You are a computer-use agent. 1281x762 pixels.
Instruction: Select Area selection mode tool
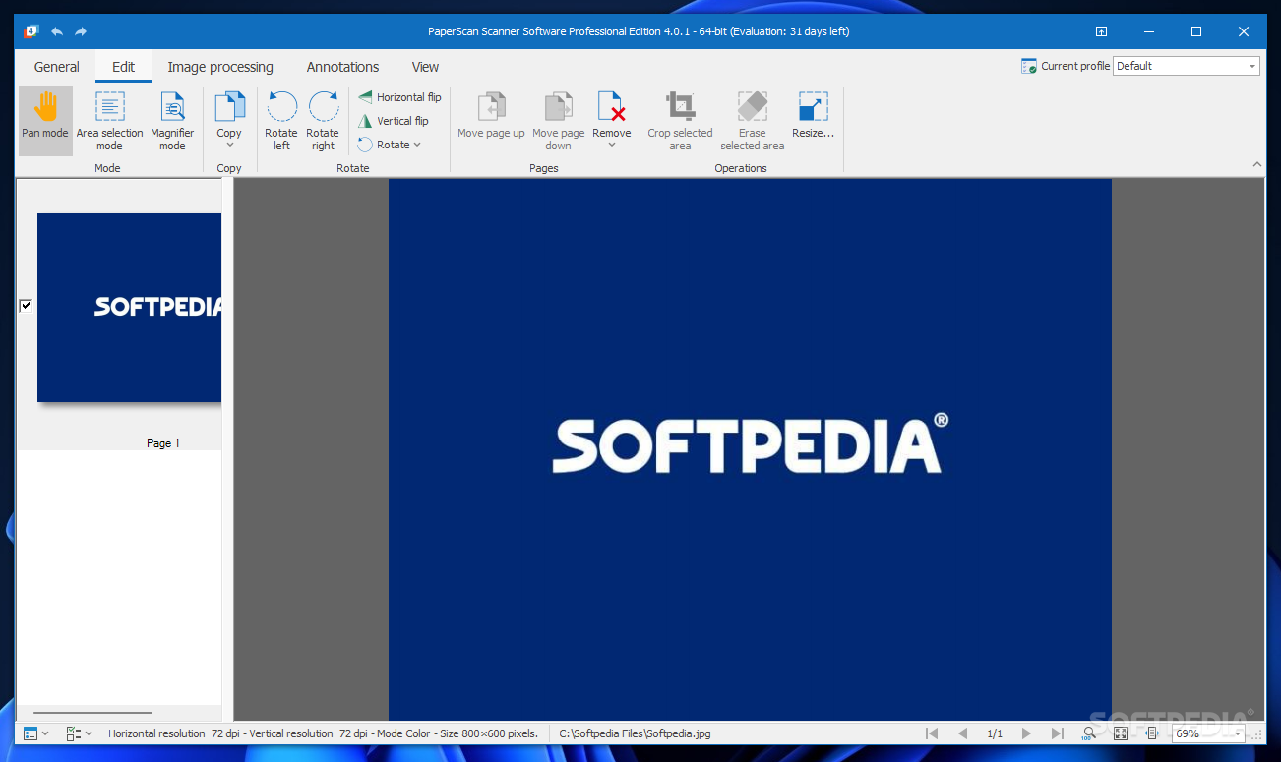[x=109, y=120]
